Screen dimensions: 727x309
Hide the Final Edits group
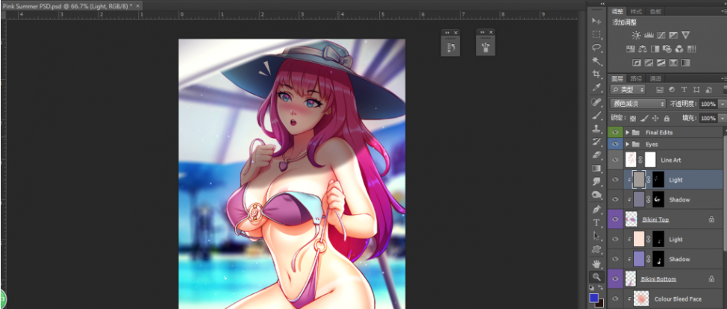(616, 132)
